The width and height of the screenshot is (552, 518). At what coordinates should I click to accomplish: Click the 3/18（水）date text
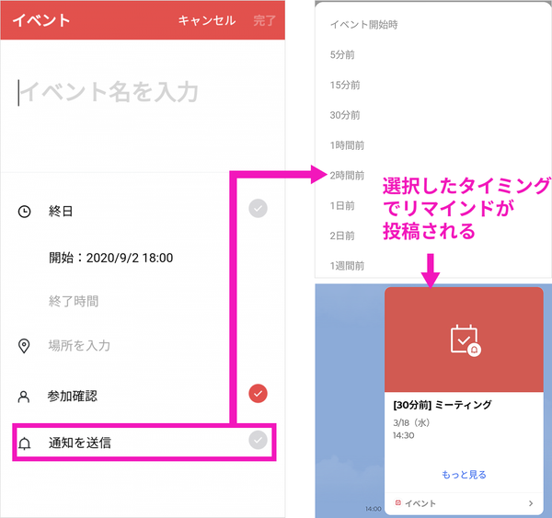(x=411, y=422)
